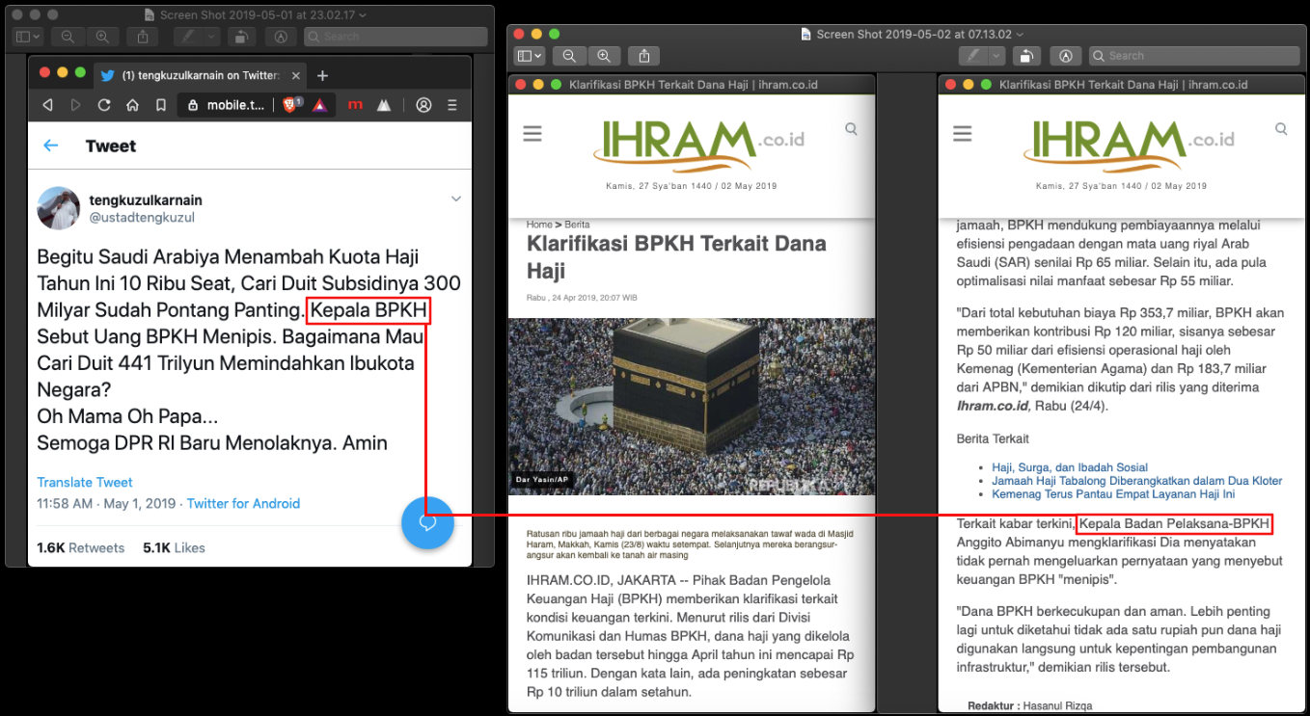Click zoom in in right Preview window

pos(604,56)
